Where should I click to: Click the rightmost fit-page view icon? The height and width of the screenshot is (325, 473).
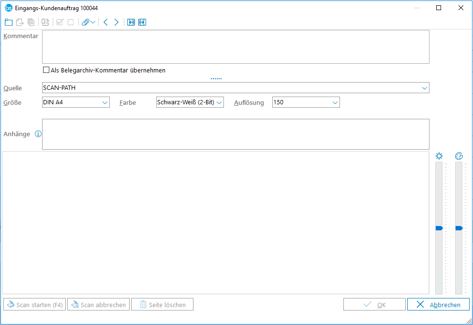point(142,22)
